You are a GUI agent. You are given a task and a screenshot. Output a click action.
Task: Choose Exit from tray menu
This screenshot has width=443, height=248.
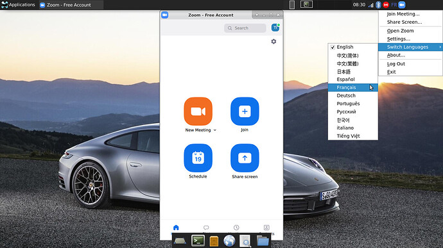click(x=410, y=72)
